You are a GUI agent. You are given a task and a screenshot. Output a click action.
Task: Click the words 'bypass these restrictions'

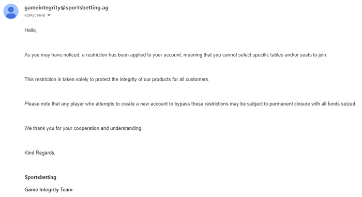pyautogui.click(x=201, y=104)
